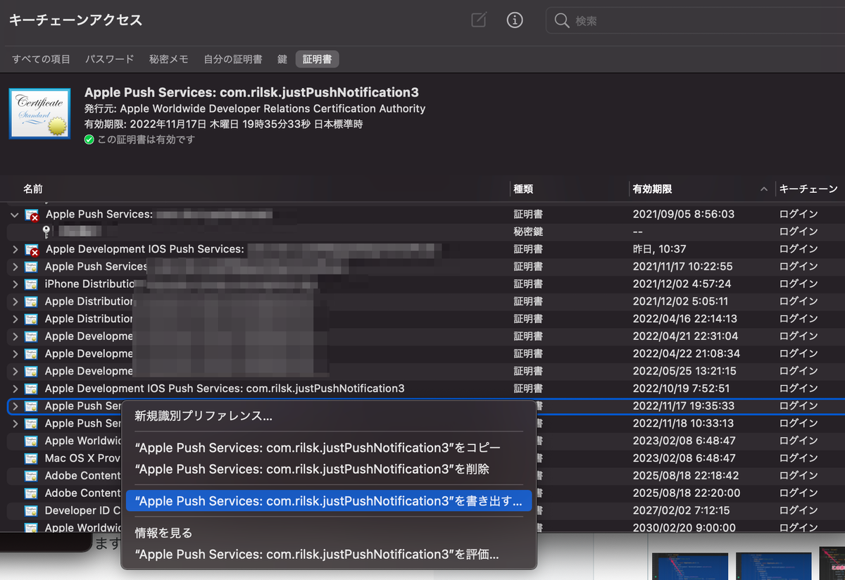Switch to 自分の証明書 tab

click(x=233, y=59)
